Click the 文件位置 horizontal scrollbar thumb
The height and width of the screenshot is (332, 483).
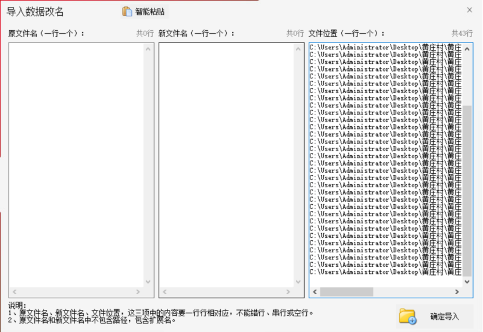click(x=346, y=292)
